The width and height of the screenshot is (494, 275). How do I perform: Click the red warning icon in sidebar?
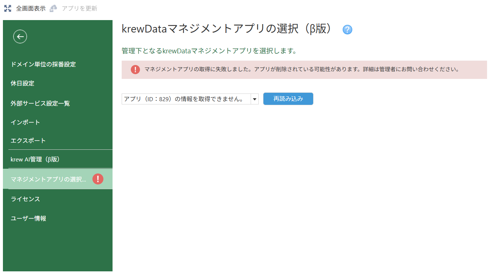(98, 179)
